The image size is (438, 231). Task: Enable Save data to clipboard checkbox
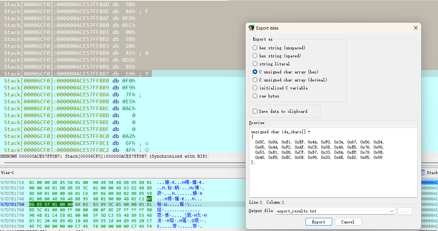click(x=255, y=111)
